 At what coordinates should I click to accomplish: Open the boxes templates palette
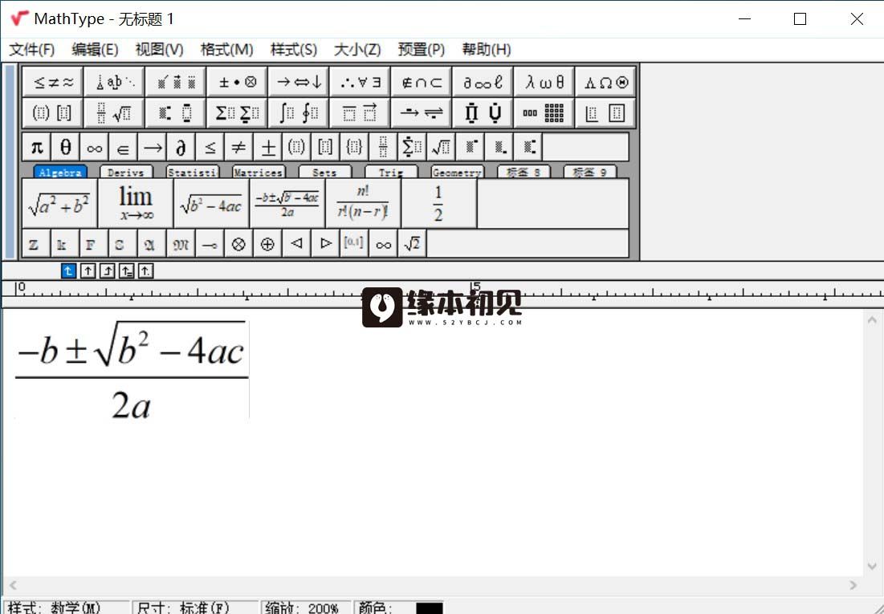coord(606,112)
